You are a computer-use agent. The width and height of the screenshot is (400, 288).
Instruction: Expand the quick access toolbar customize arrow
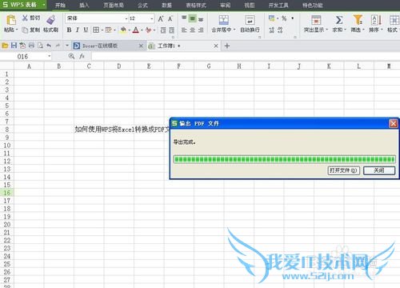click(x=67, y=46)
